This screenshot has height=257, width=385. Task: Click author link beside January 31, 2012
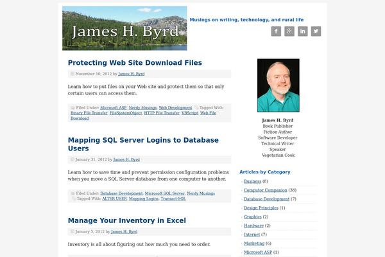pyautogui.click(x=126, y=159)
